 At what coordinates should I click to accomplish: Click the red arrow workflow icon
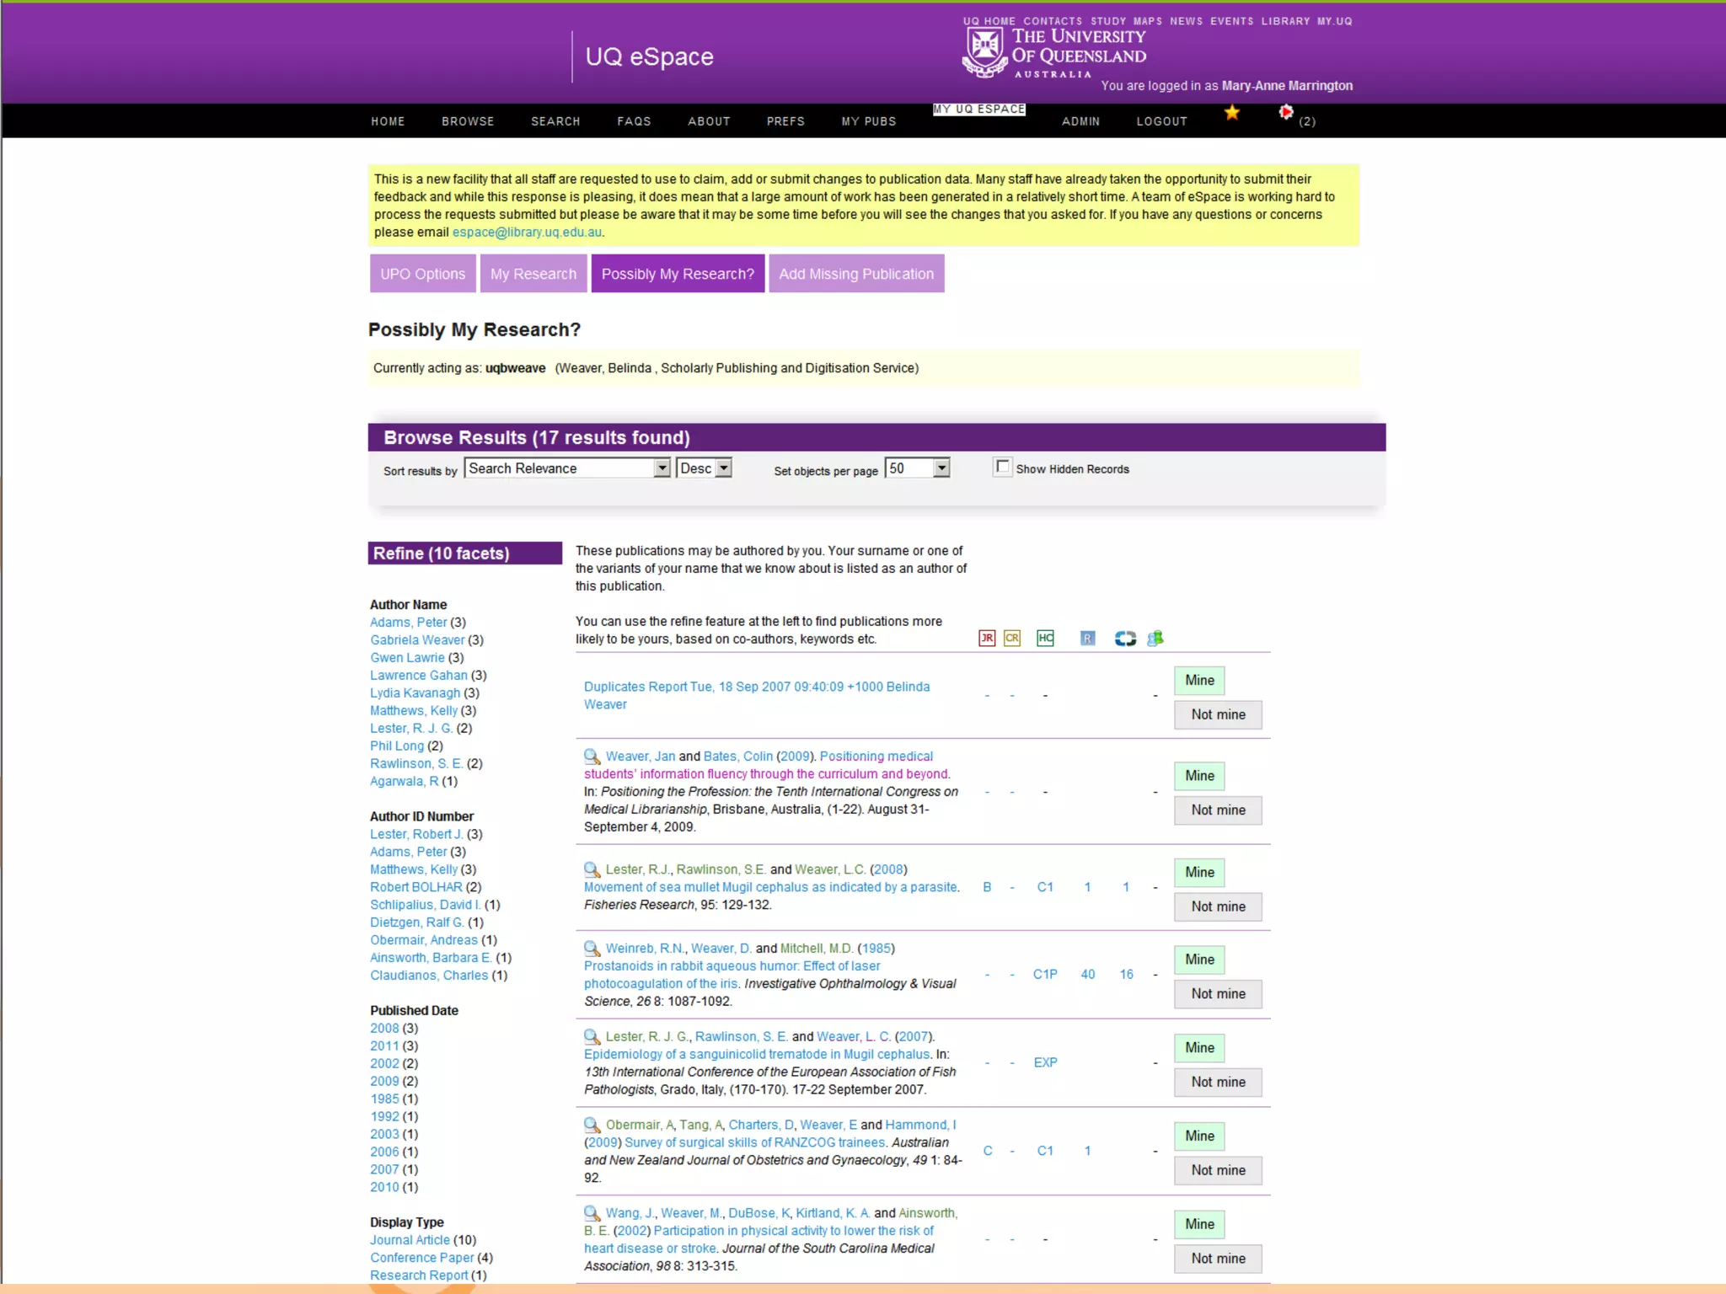click(x=1285, y=113)
